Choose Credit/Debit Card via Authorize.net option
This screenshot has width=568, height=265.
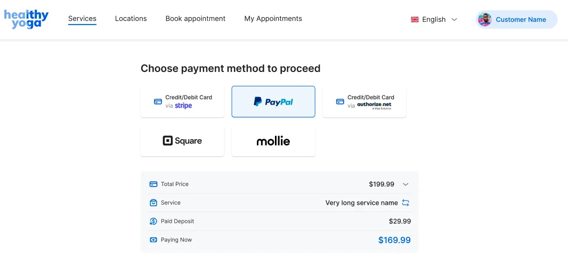coord(364,102)
